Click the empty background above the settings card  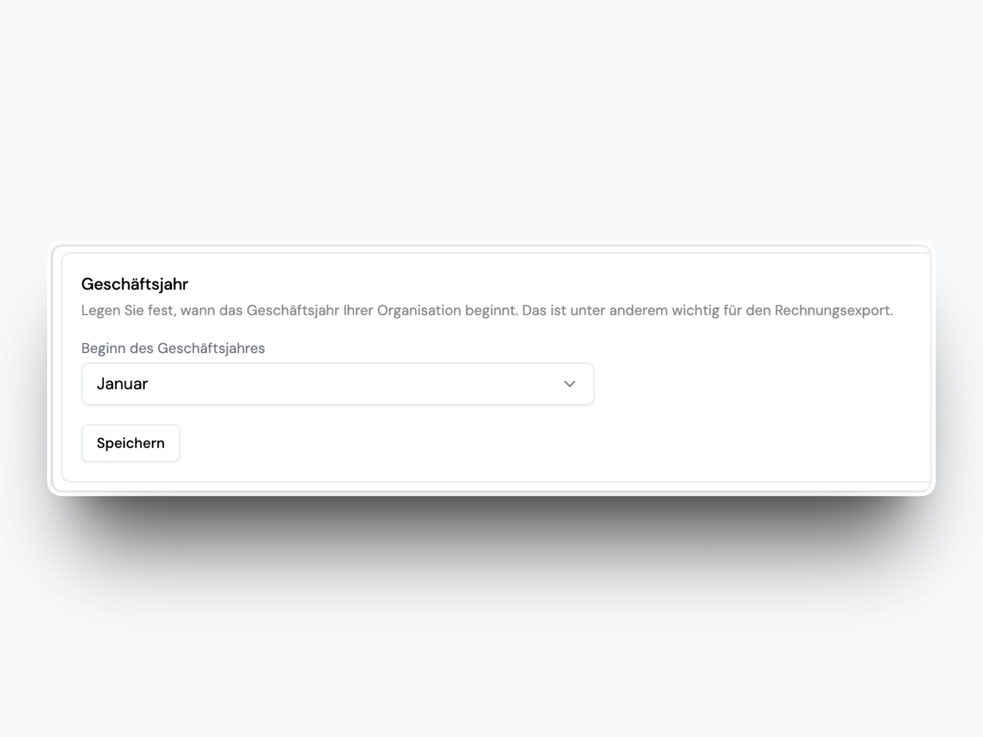[491, 128]
